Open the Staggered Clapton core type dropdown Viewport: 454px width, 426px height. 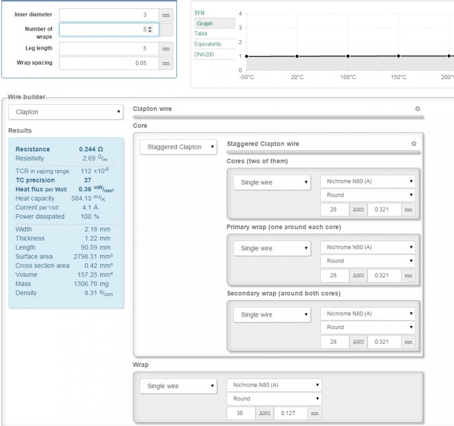pyautogui.click(x=178, y=147)
